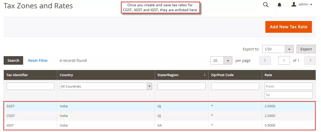The width and height of the screenshot is (321, 132).
Task: Open the notifications bell icon
Action: (x=279, y=5)
